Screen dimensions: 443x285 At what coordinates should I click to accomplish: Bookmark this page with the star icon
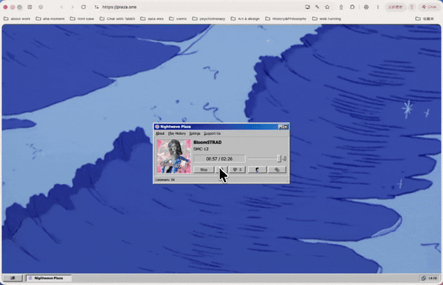tap(327, 7)
